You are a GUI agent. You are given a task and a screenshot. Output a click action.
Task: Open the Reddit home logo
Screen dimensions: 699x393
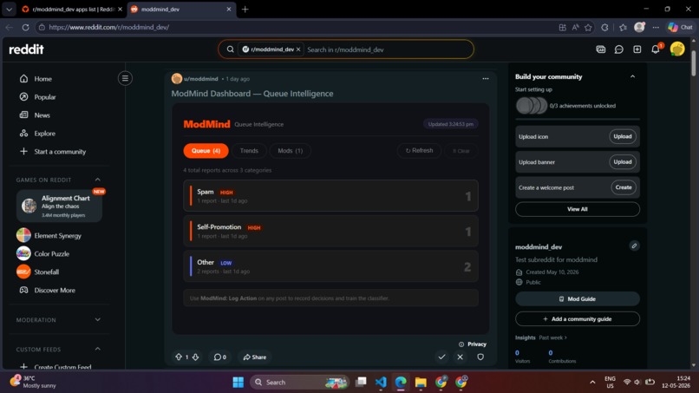(x=26, y=49)
